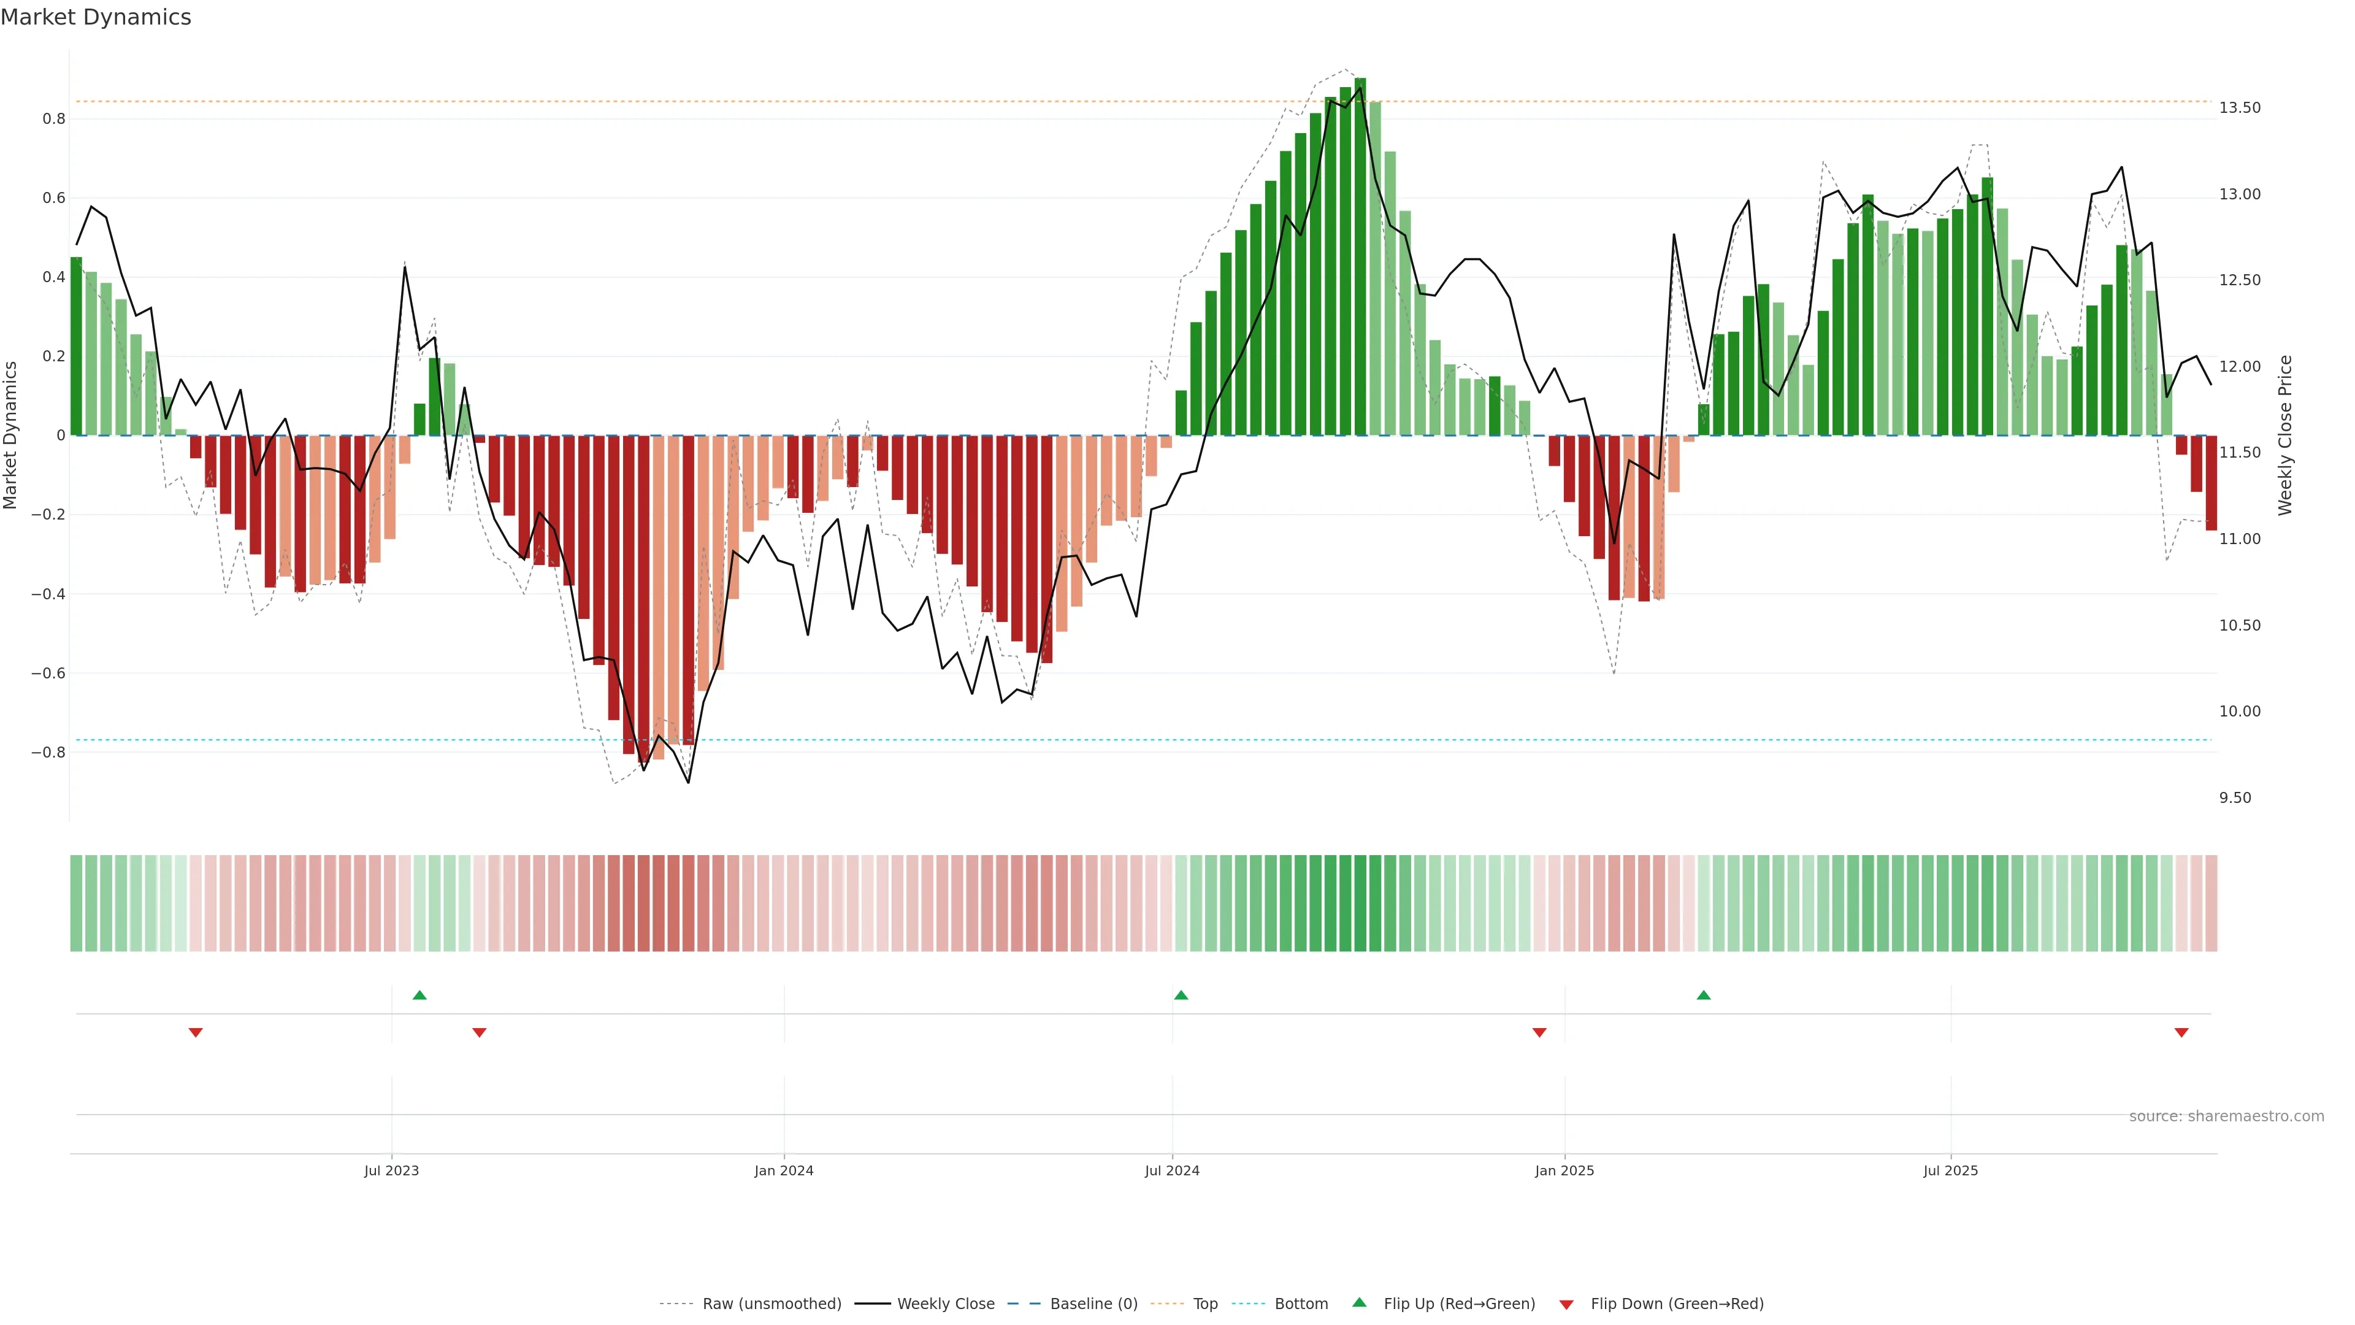This screenshot has height=1325, width=2355.
Task: Click the Market Dynamics chart title
Action: (x=96, y=17)
